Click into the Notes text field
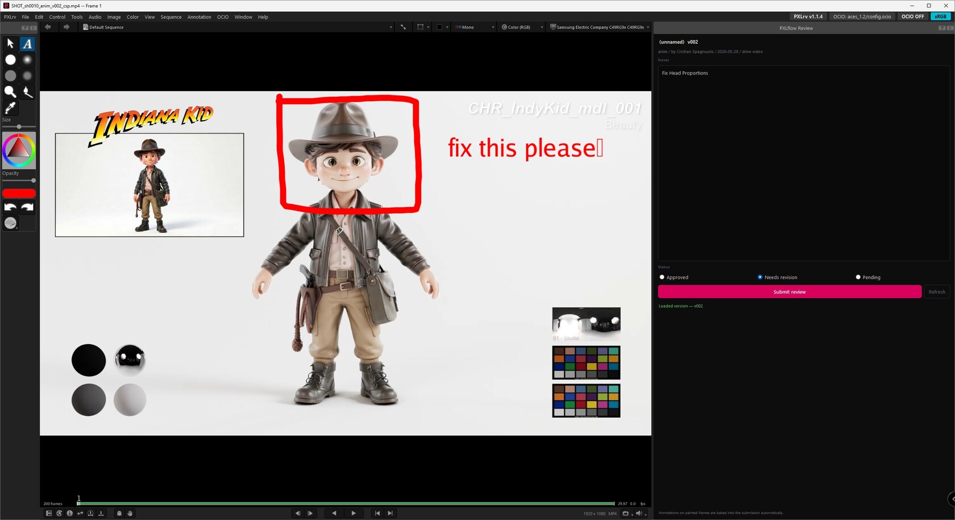Image resolution: width=955 pixels, height=520 pixels. click(x=804, y=163)
